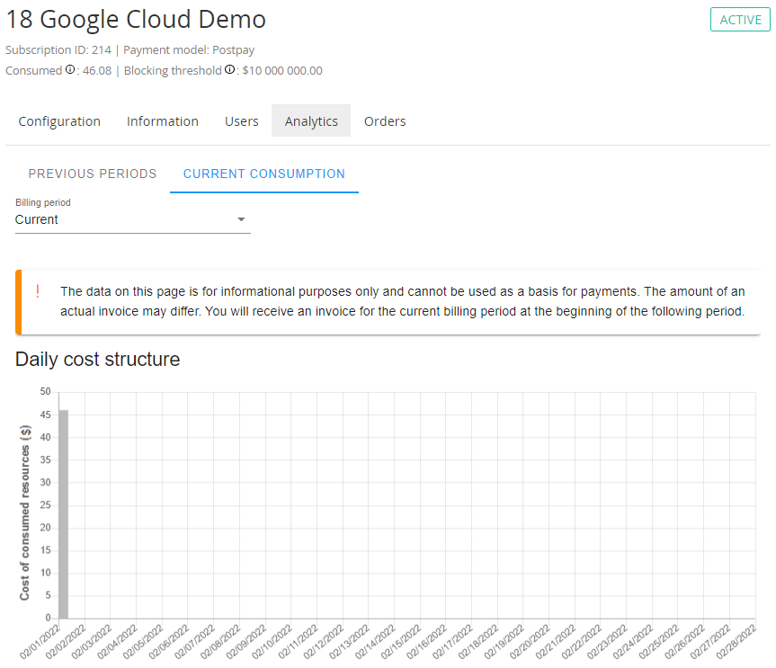This screenshot has height=668, width=776.
Task: Click the gray bar for 02/01/2022
Action: (64, 512)
